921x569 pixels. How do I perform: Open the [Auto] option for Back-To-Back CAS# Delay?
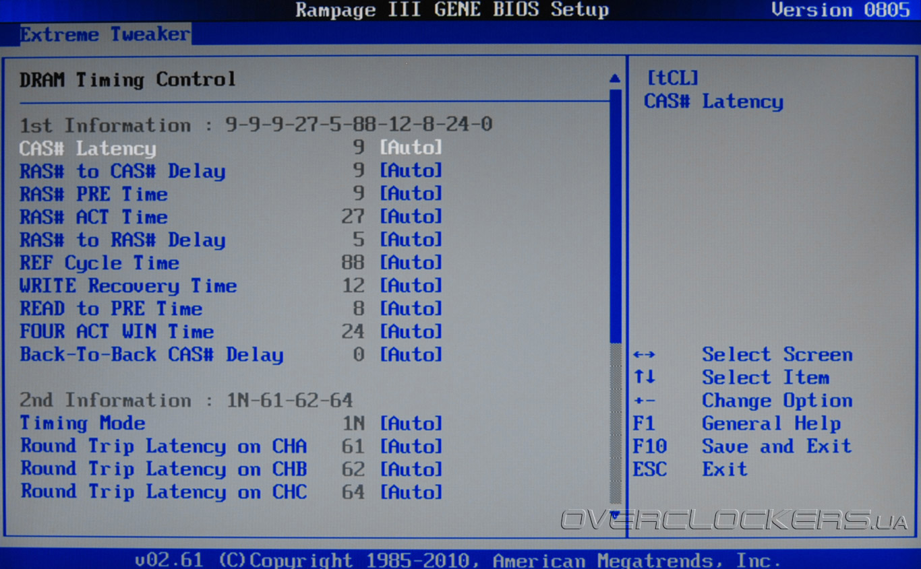click(x=411, y=354)
